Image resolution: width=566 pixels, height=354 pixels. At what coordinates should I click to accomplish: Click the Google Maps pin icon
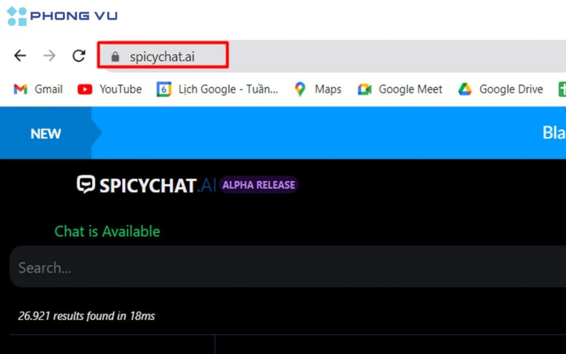299,89
